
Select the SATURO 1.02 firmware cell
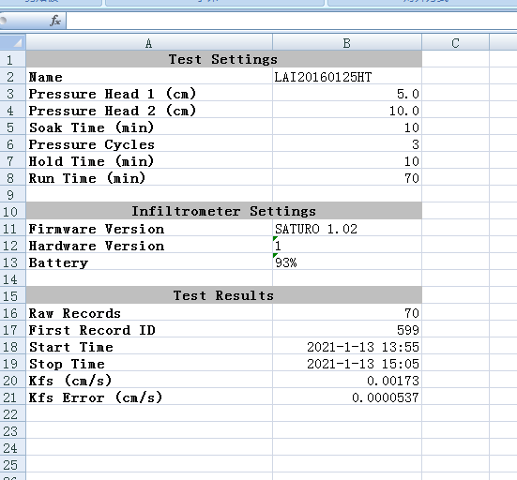[x=347, y=229]
